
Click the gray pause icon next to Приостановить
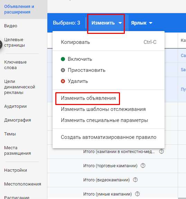[x=63, y=70]
